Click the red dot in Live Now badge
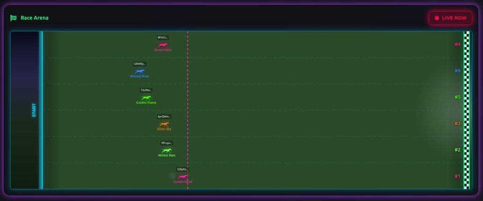Screen dimensions: 483x201 [437, 18]
